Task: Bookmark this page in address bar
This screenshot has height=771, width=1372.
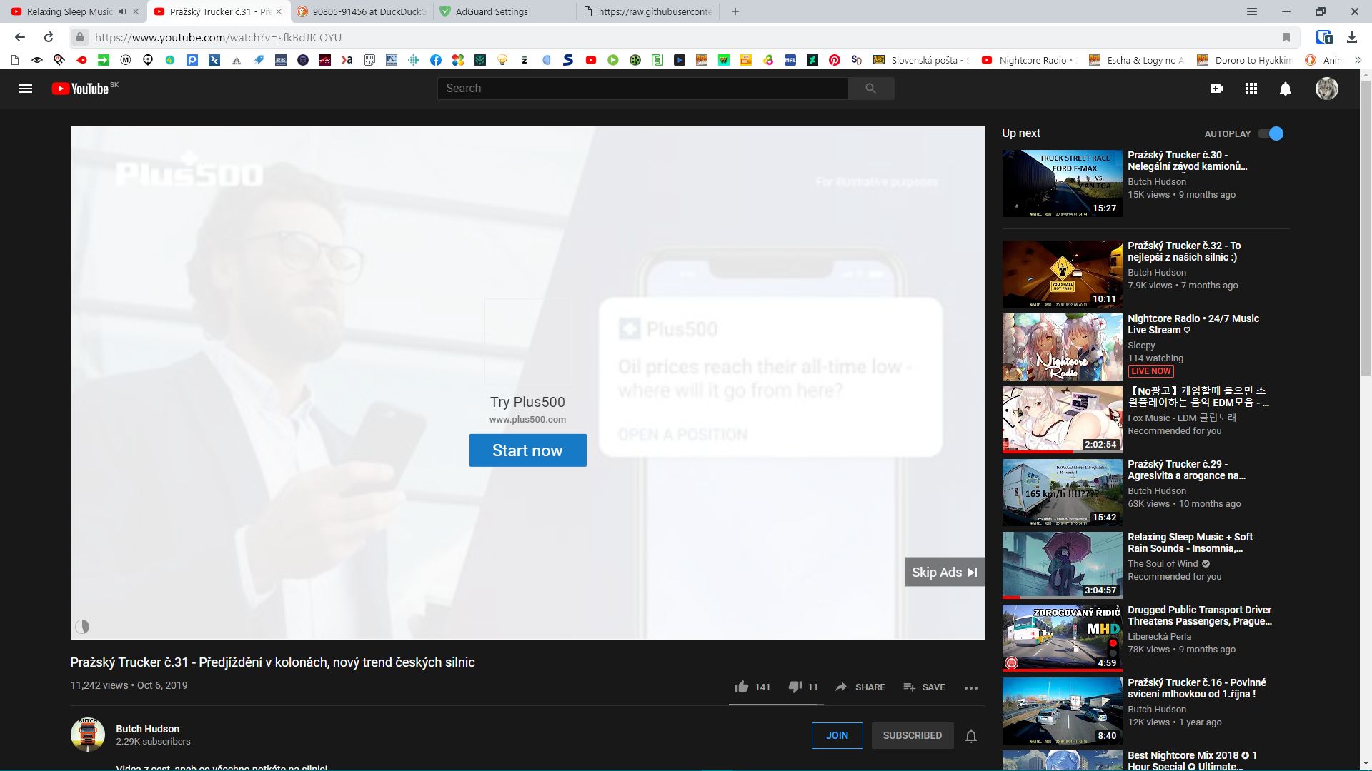Action: coord(1286,37)
